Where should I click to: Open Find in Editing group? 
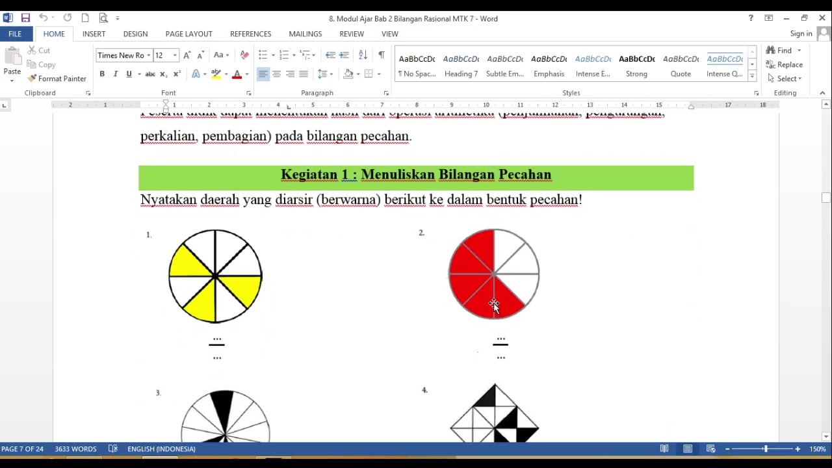pyautogui.click(x=780, y=50)
